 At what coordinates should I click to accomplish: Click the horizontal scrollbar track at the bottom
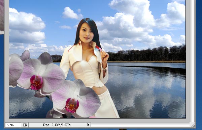[x=140, y=125]
